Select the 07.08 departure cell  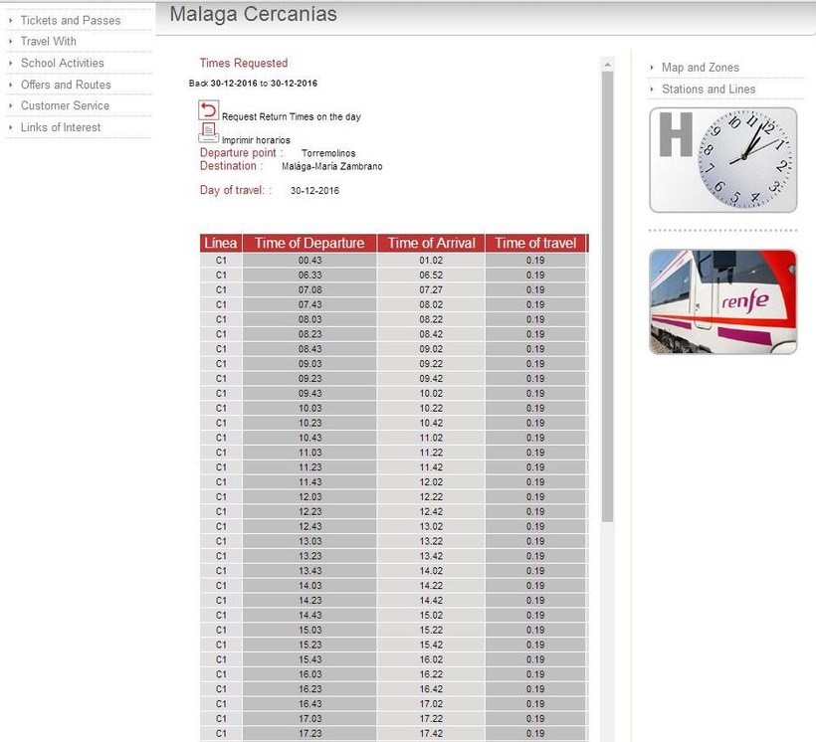[x=309, y=289]
